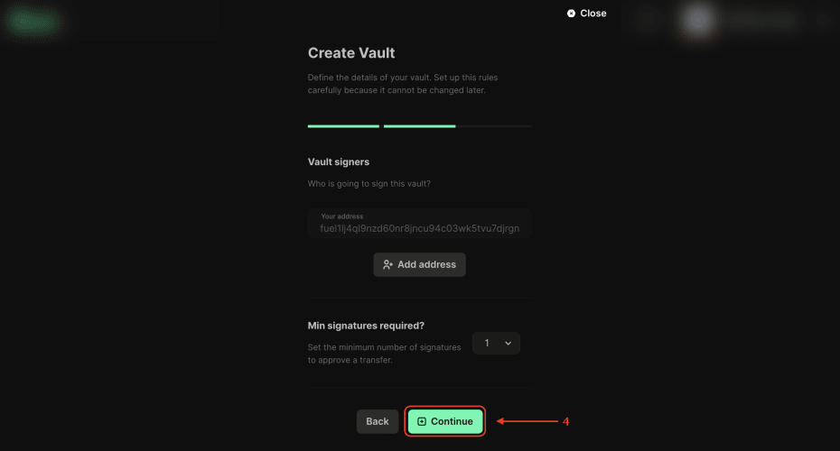The image size is (840, 451).
Task: Go back with the Back button
Action: coord(378,421)
